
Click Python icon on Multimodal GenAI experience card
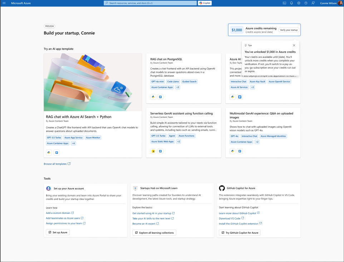(232, 151)
